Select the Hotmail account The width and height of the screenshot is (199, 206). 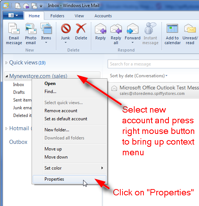(20, 128)
